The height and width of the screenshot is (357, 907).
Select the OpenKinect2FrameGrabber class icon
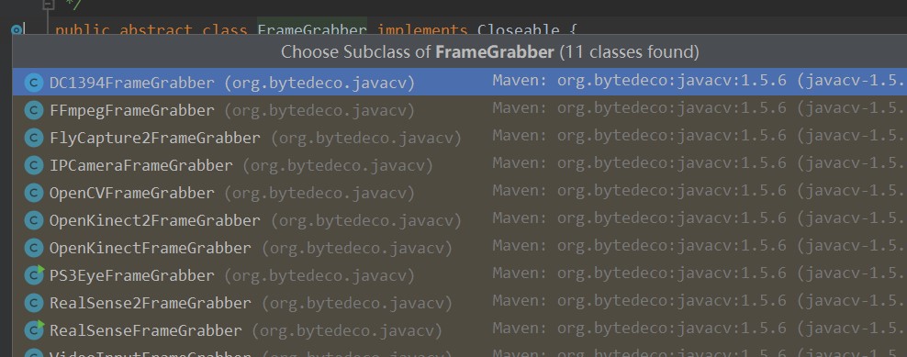34,220
